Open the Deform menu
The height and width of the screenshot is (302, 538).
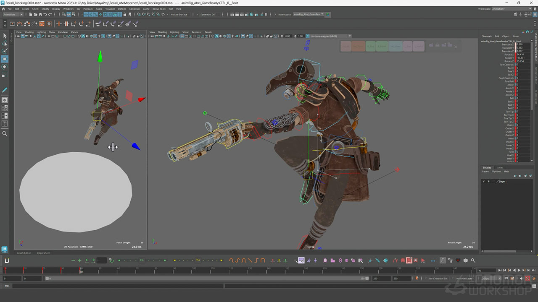point(122,8)
